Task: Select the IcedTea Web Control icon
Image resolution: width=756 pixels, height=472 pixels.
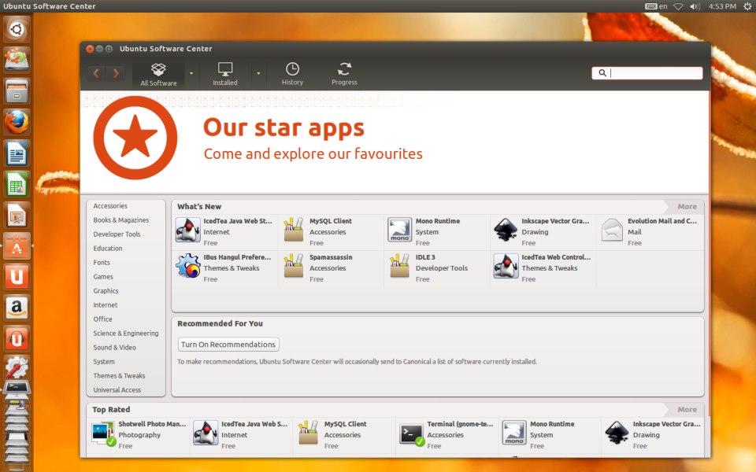Action: coord(506,266)
